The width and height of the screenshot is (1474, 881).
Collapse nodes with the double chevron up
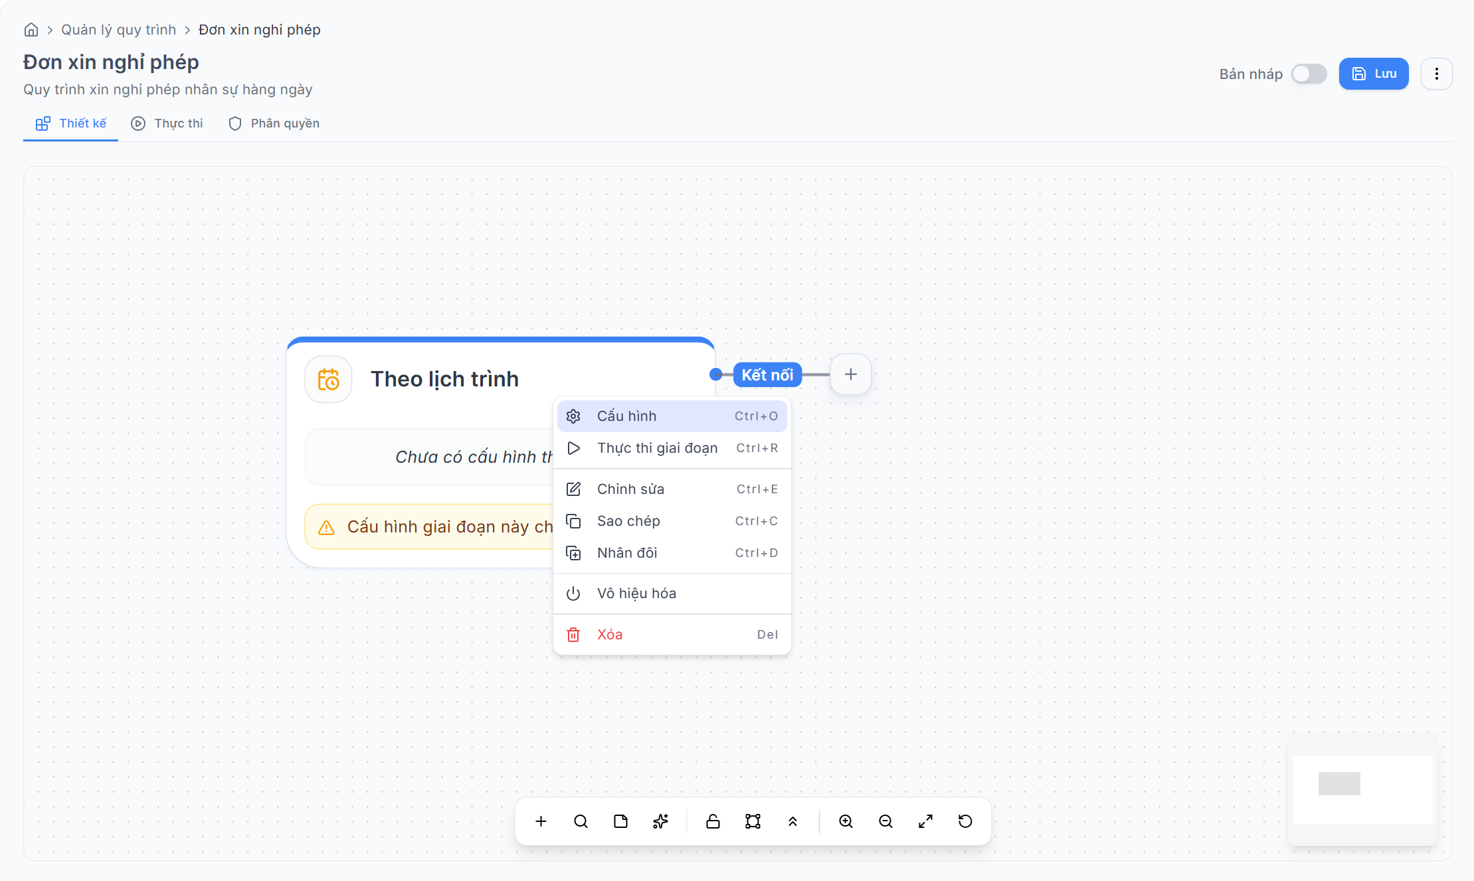tap(792, 821)
